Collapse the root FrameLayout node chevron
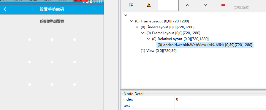Viewport: 266px width, 110px height. [131, 21]
